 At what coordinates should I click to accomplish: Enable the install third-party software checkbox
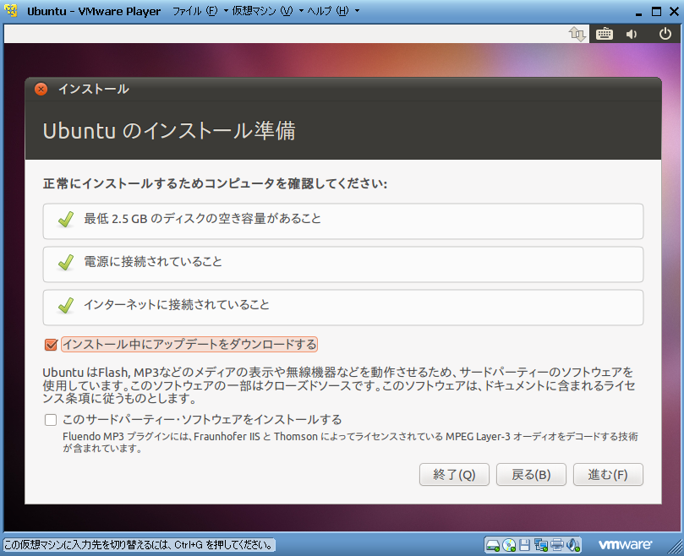click(x=51, y=420)
